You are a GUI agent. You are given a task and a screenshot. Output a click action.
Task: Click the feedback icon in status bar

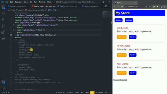pyautogui.click(x=106, y=92)
